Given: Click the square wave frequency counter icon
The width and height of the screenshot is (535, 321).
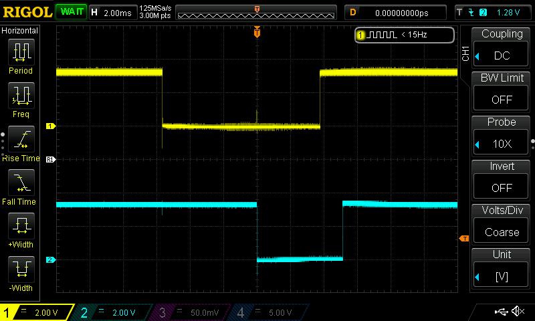Looking at the screenshot, I should (382, 35).
